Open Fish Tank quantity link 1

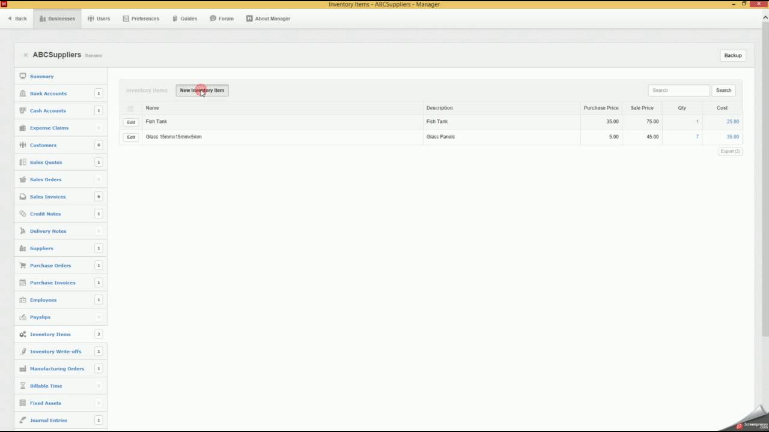click(x=698, y=122)
